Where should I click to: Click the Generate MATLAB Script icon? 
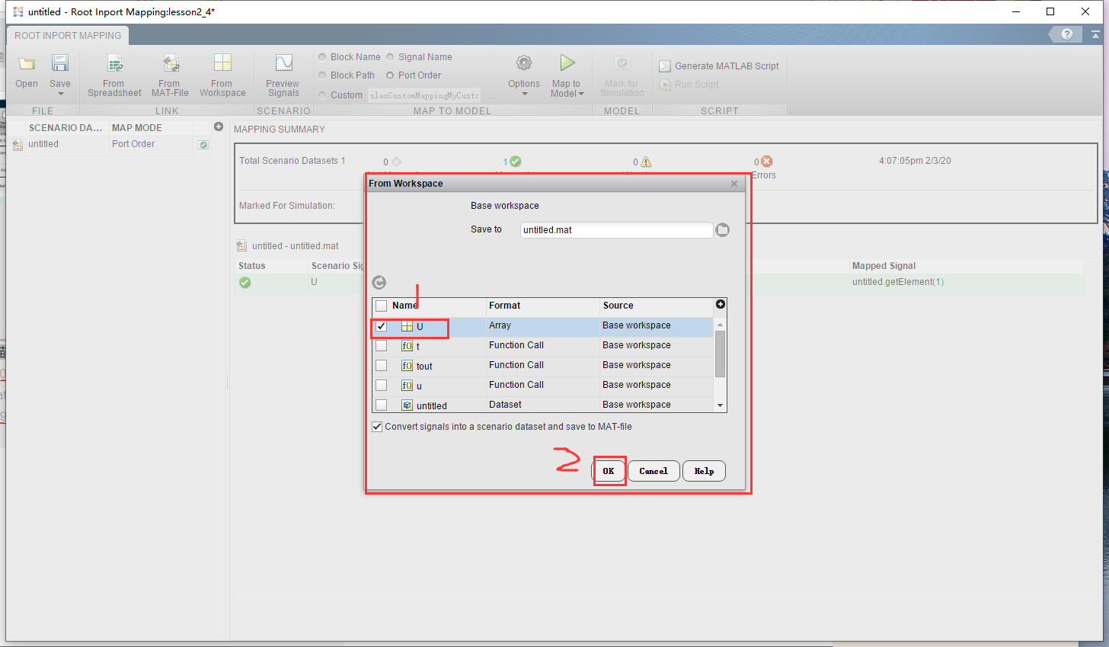tap(665, 66)
